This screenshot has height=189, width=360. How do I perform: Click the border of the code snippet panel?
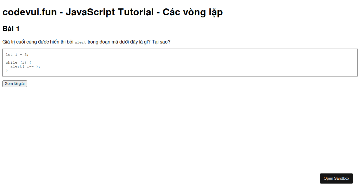click(x=180, y=49)
